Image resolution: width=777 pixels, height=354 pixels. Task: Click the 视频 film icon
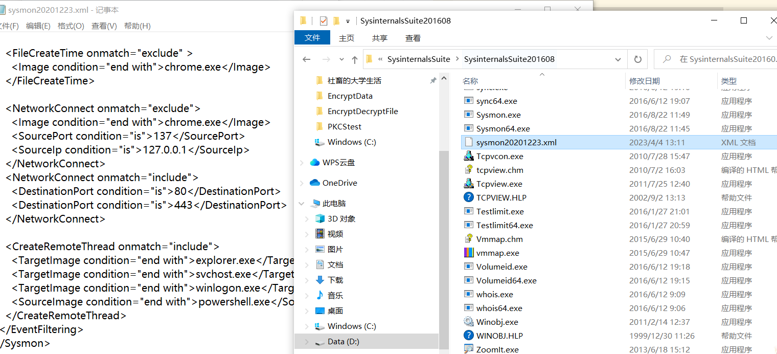320,234
